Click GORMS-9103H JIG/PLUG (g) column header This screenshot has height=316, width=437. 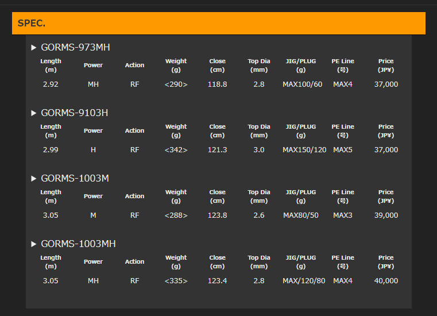coord(301,131)
